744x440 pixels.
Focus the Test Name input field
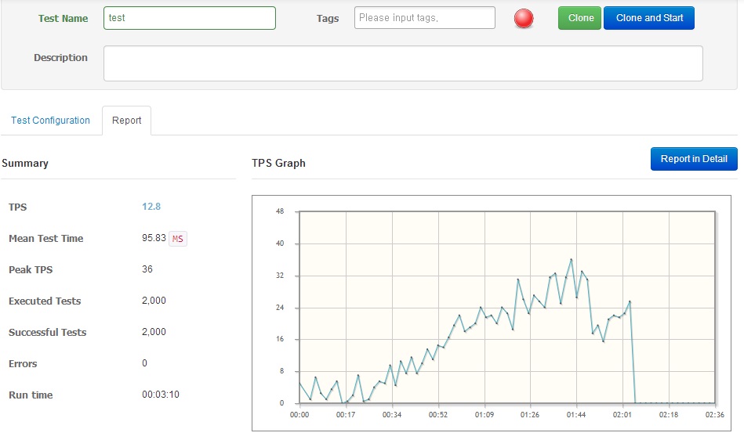pyautogui.click(x=189, y=18)
